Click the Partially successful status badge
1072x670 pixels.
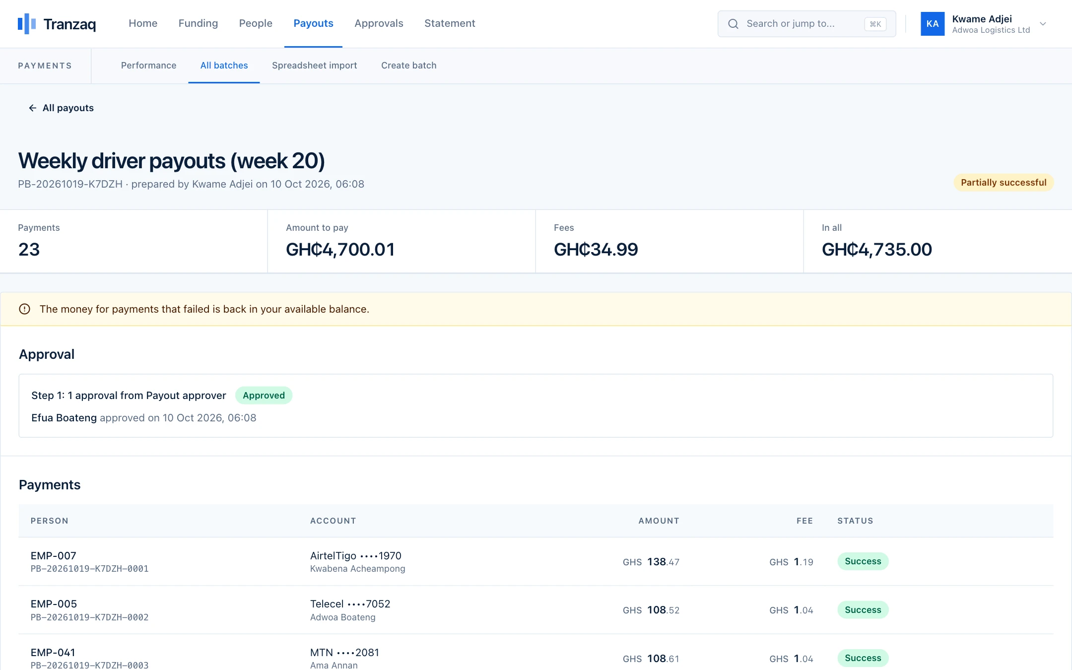1004,183
